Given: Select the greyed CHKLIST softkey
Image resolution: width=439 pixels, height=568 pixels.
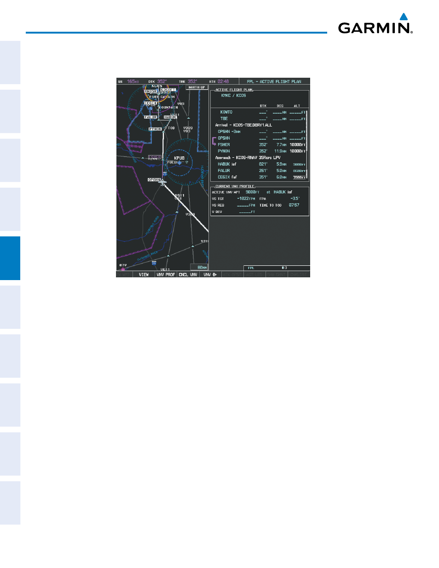Looking at the screenshot, I should click(299, 275).
